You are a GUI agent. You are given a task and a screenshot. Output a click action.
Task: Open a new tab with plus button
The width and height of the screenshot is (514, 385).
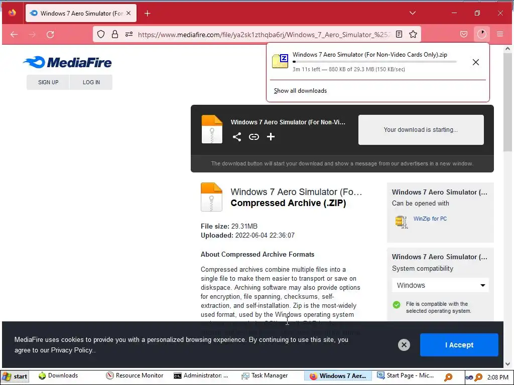click(148, 14)
